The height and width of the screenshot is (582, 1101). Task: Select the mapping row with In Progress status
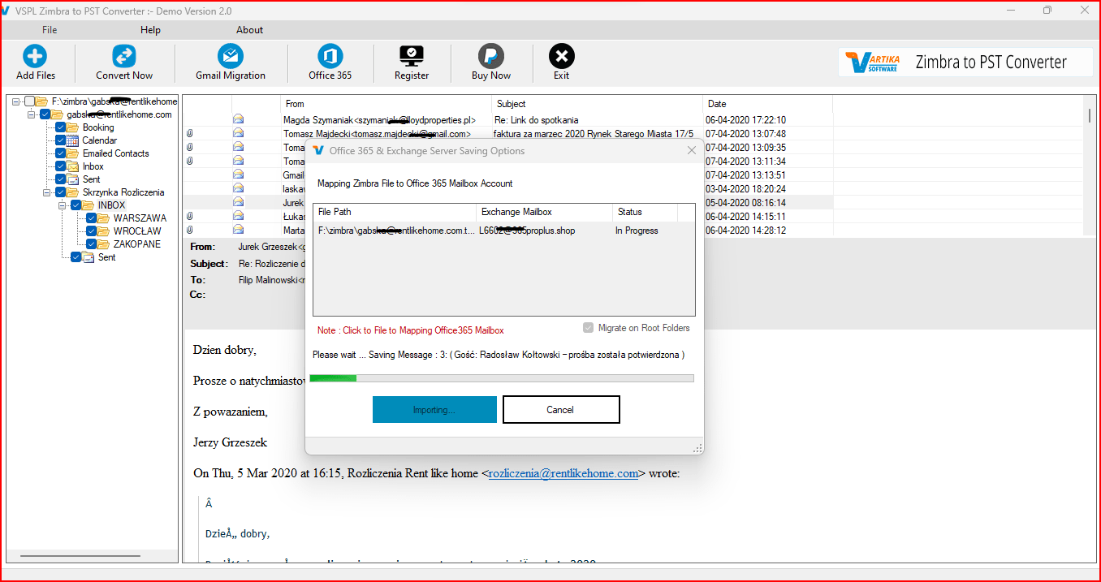point(503,231)
